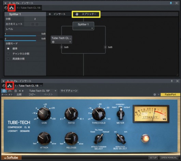181x161 pixels.
Task: Open the Tube-Tech CL node dropdown arrow
Action: tap(70, 42)
